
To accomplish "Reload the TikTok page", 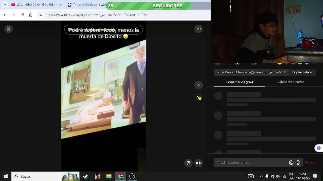I will [22, 15].
